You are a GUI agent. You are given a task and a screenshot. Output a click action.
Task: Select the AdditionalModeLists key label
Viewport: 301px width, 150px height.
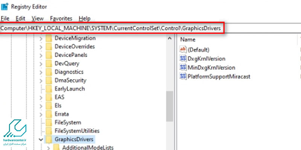[88, 148]
